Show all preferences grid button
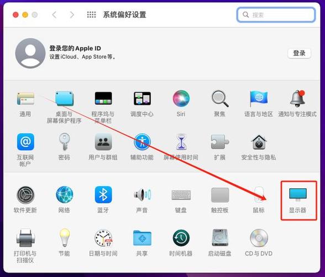325x277 pixels. pos(91,14)
